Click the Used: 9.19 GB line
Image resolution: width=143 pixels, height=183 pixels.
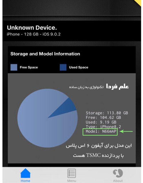pyautogui.click(x=101, y=122)
